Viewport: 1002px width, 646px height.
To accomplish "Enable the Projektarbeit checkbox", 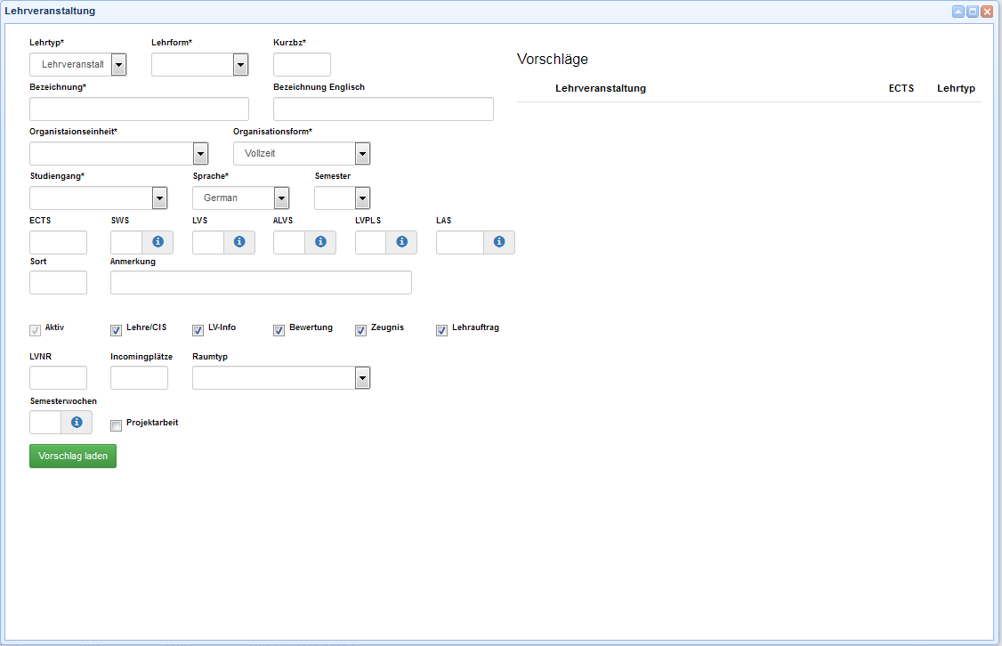I will tap(116, 425).
